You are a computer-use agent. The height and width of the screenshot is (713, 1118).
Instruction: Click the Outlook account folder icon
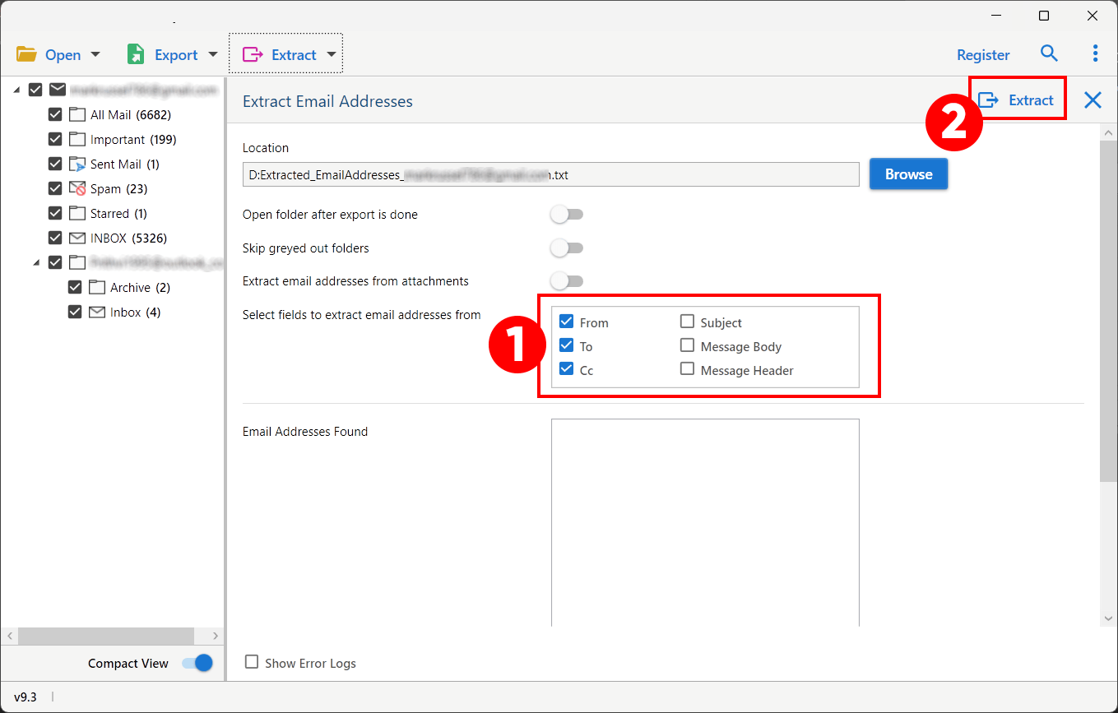pyautogui.click(x=77, y=262)
